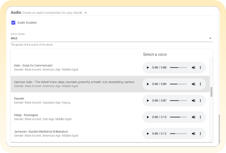The height and width of the screenshot is (153, 226).
Task: Mute the Hale audio sample
Action: pos(194,68)
